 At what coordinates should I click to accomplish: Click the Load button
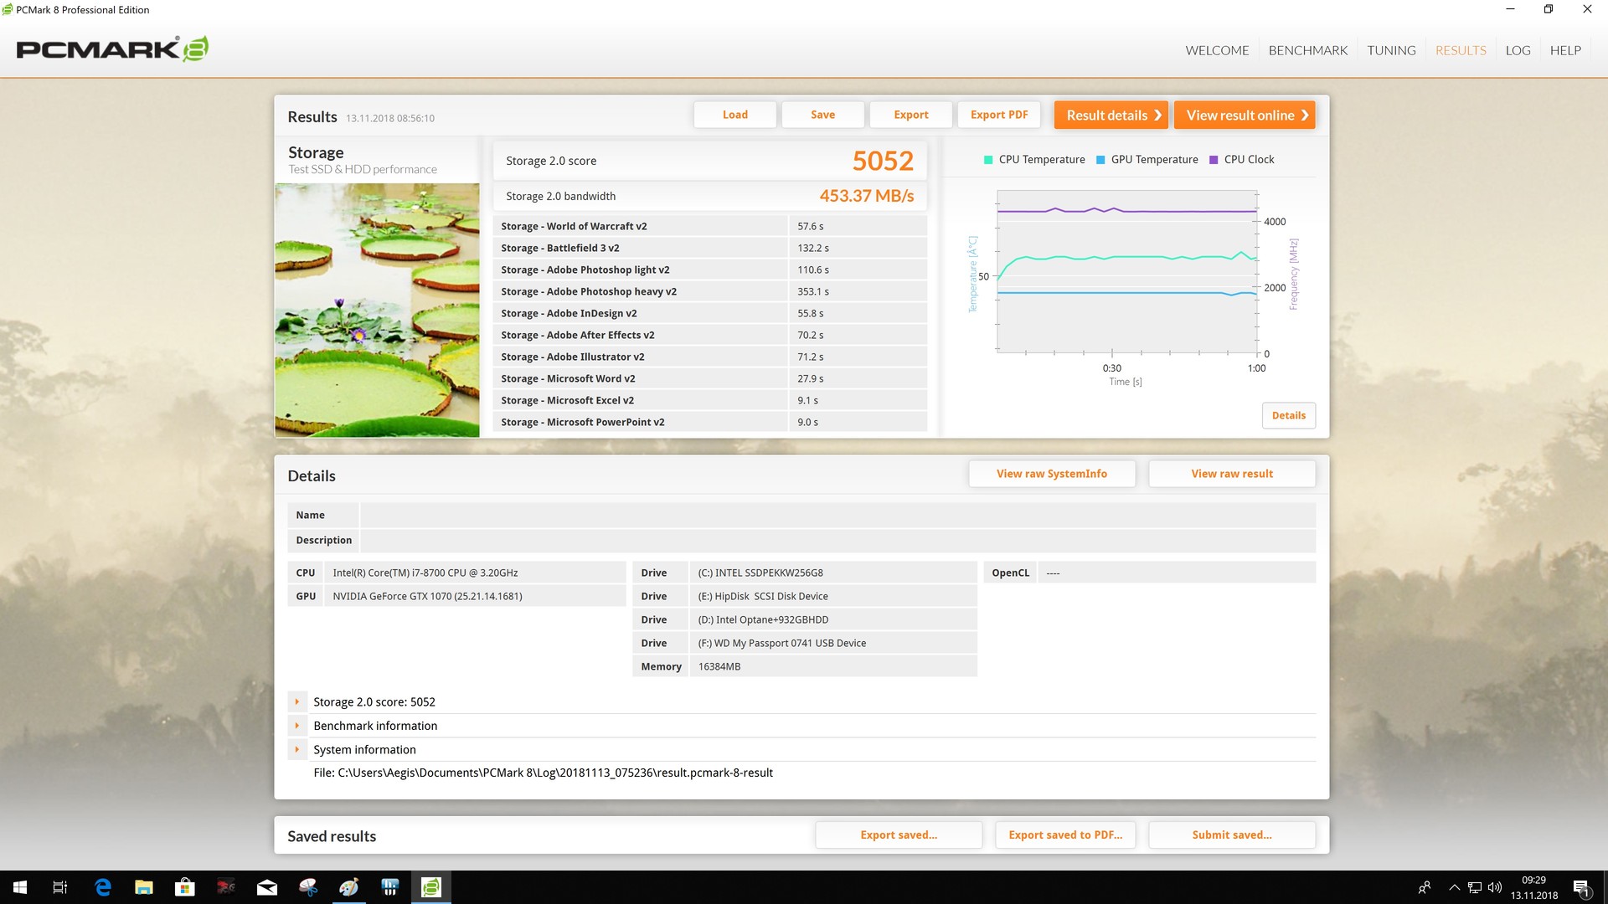click(735, 115)
